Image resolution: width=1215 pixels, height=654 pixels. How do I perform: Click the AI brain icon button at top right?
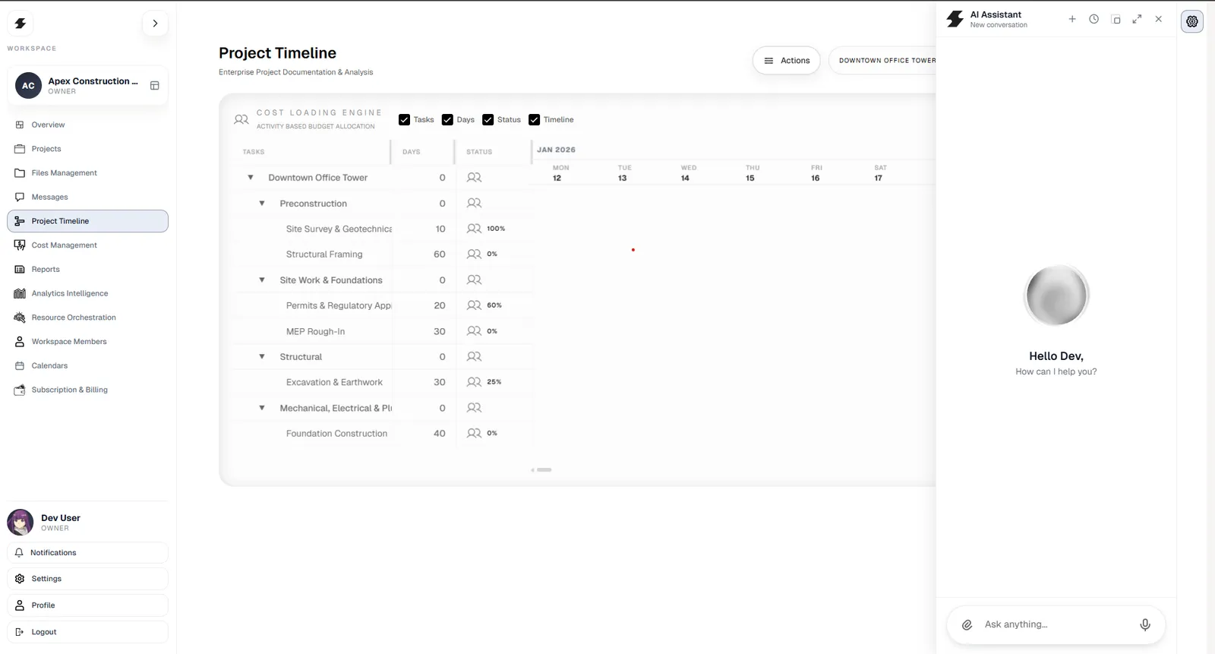click(x=1192, y=21)
